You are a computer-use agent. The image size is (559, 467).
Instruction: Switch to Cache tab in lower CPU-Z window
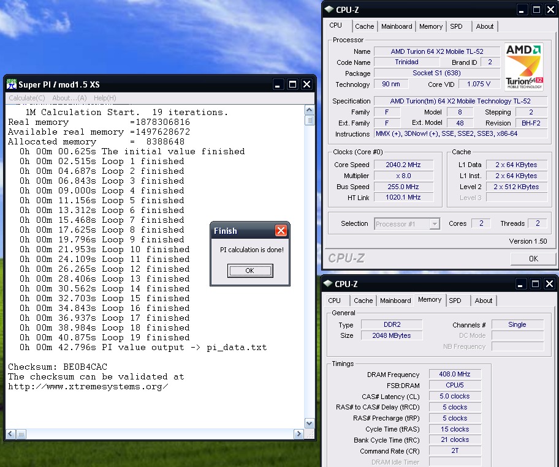[363, 301]
